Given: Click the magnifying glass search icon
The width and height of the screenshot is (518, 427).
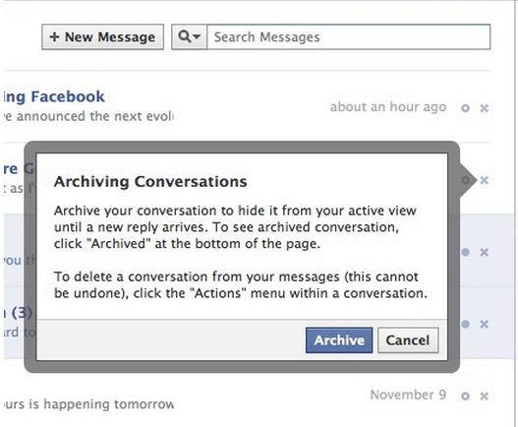Looking at the screenshot, I should pos(185,36).
